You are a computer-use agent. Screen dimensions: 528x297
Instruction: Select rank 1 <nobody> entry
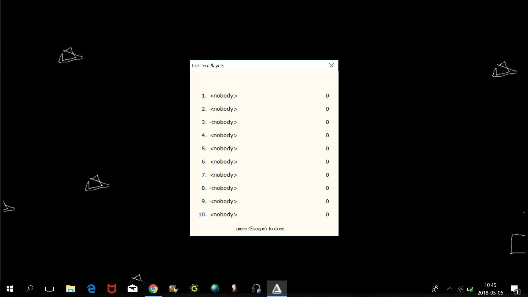[224, 96]
